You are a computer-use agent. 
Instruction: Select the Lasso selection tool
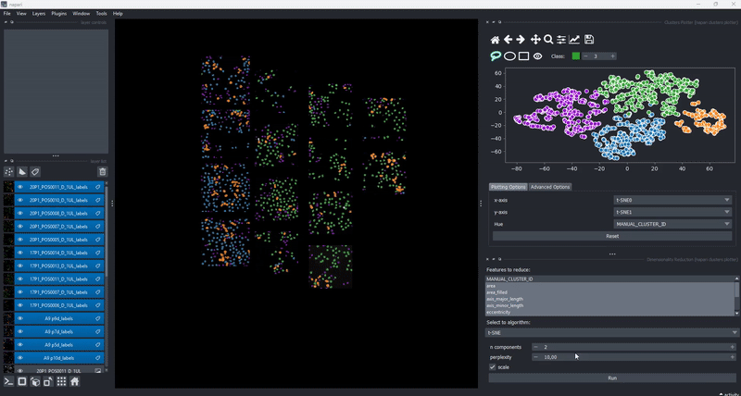[x=496, y=56]
